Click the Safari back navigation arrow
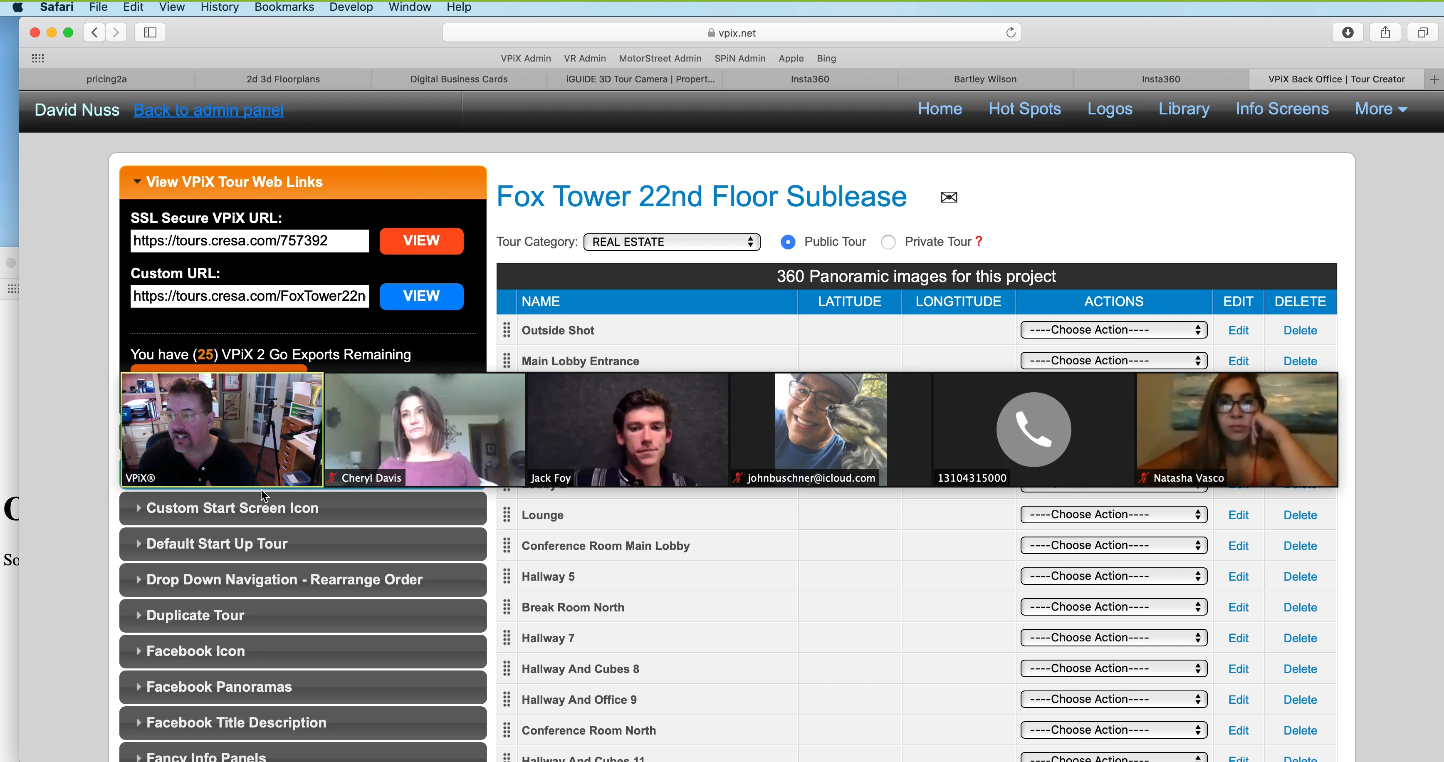This screenshot has height=762, width=1444. tap(95, 32)
